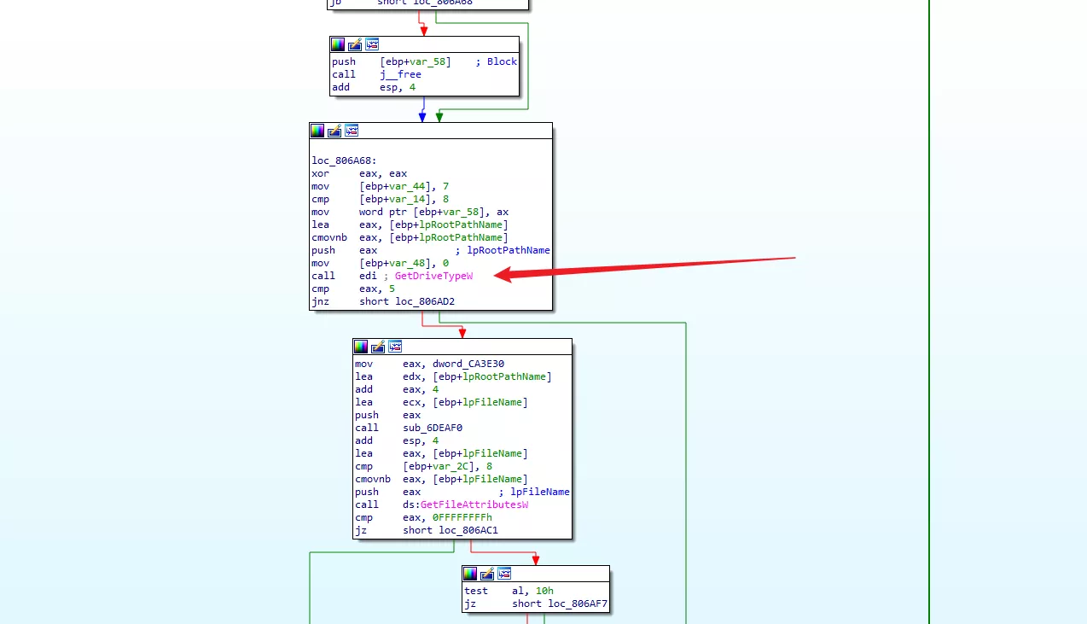Viewport: 1087px width, 624px height.
Task: Click the GetFileAttributesW import name
Action: click(x=474, y=504)
